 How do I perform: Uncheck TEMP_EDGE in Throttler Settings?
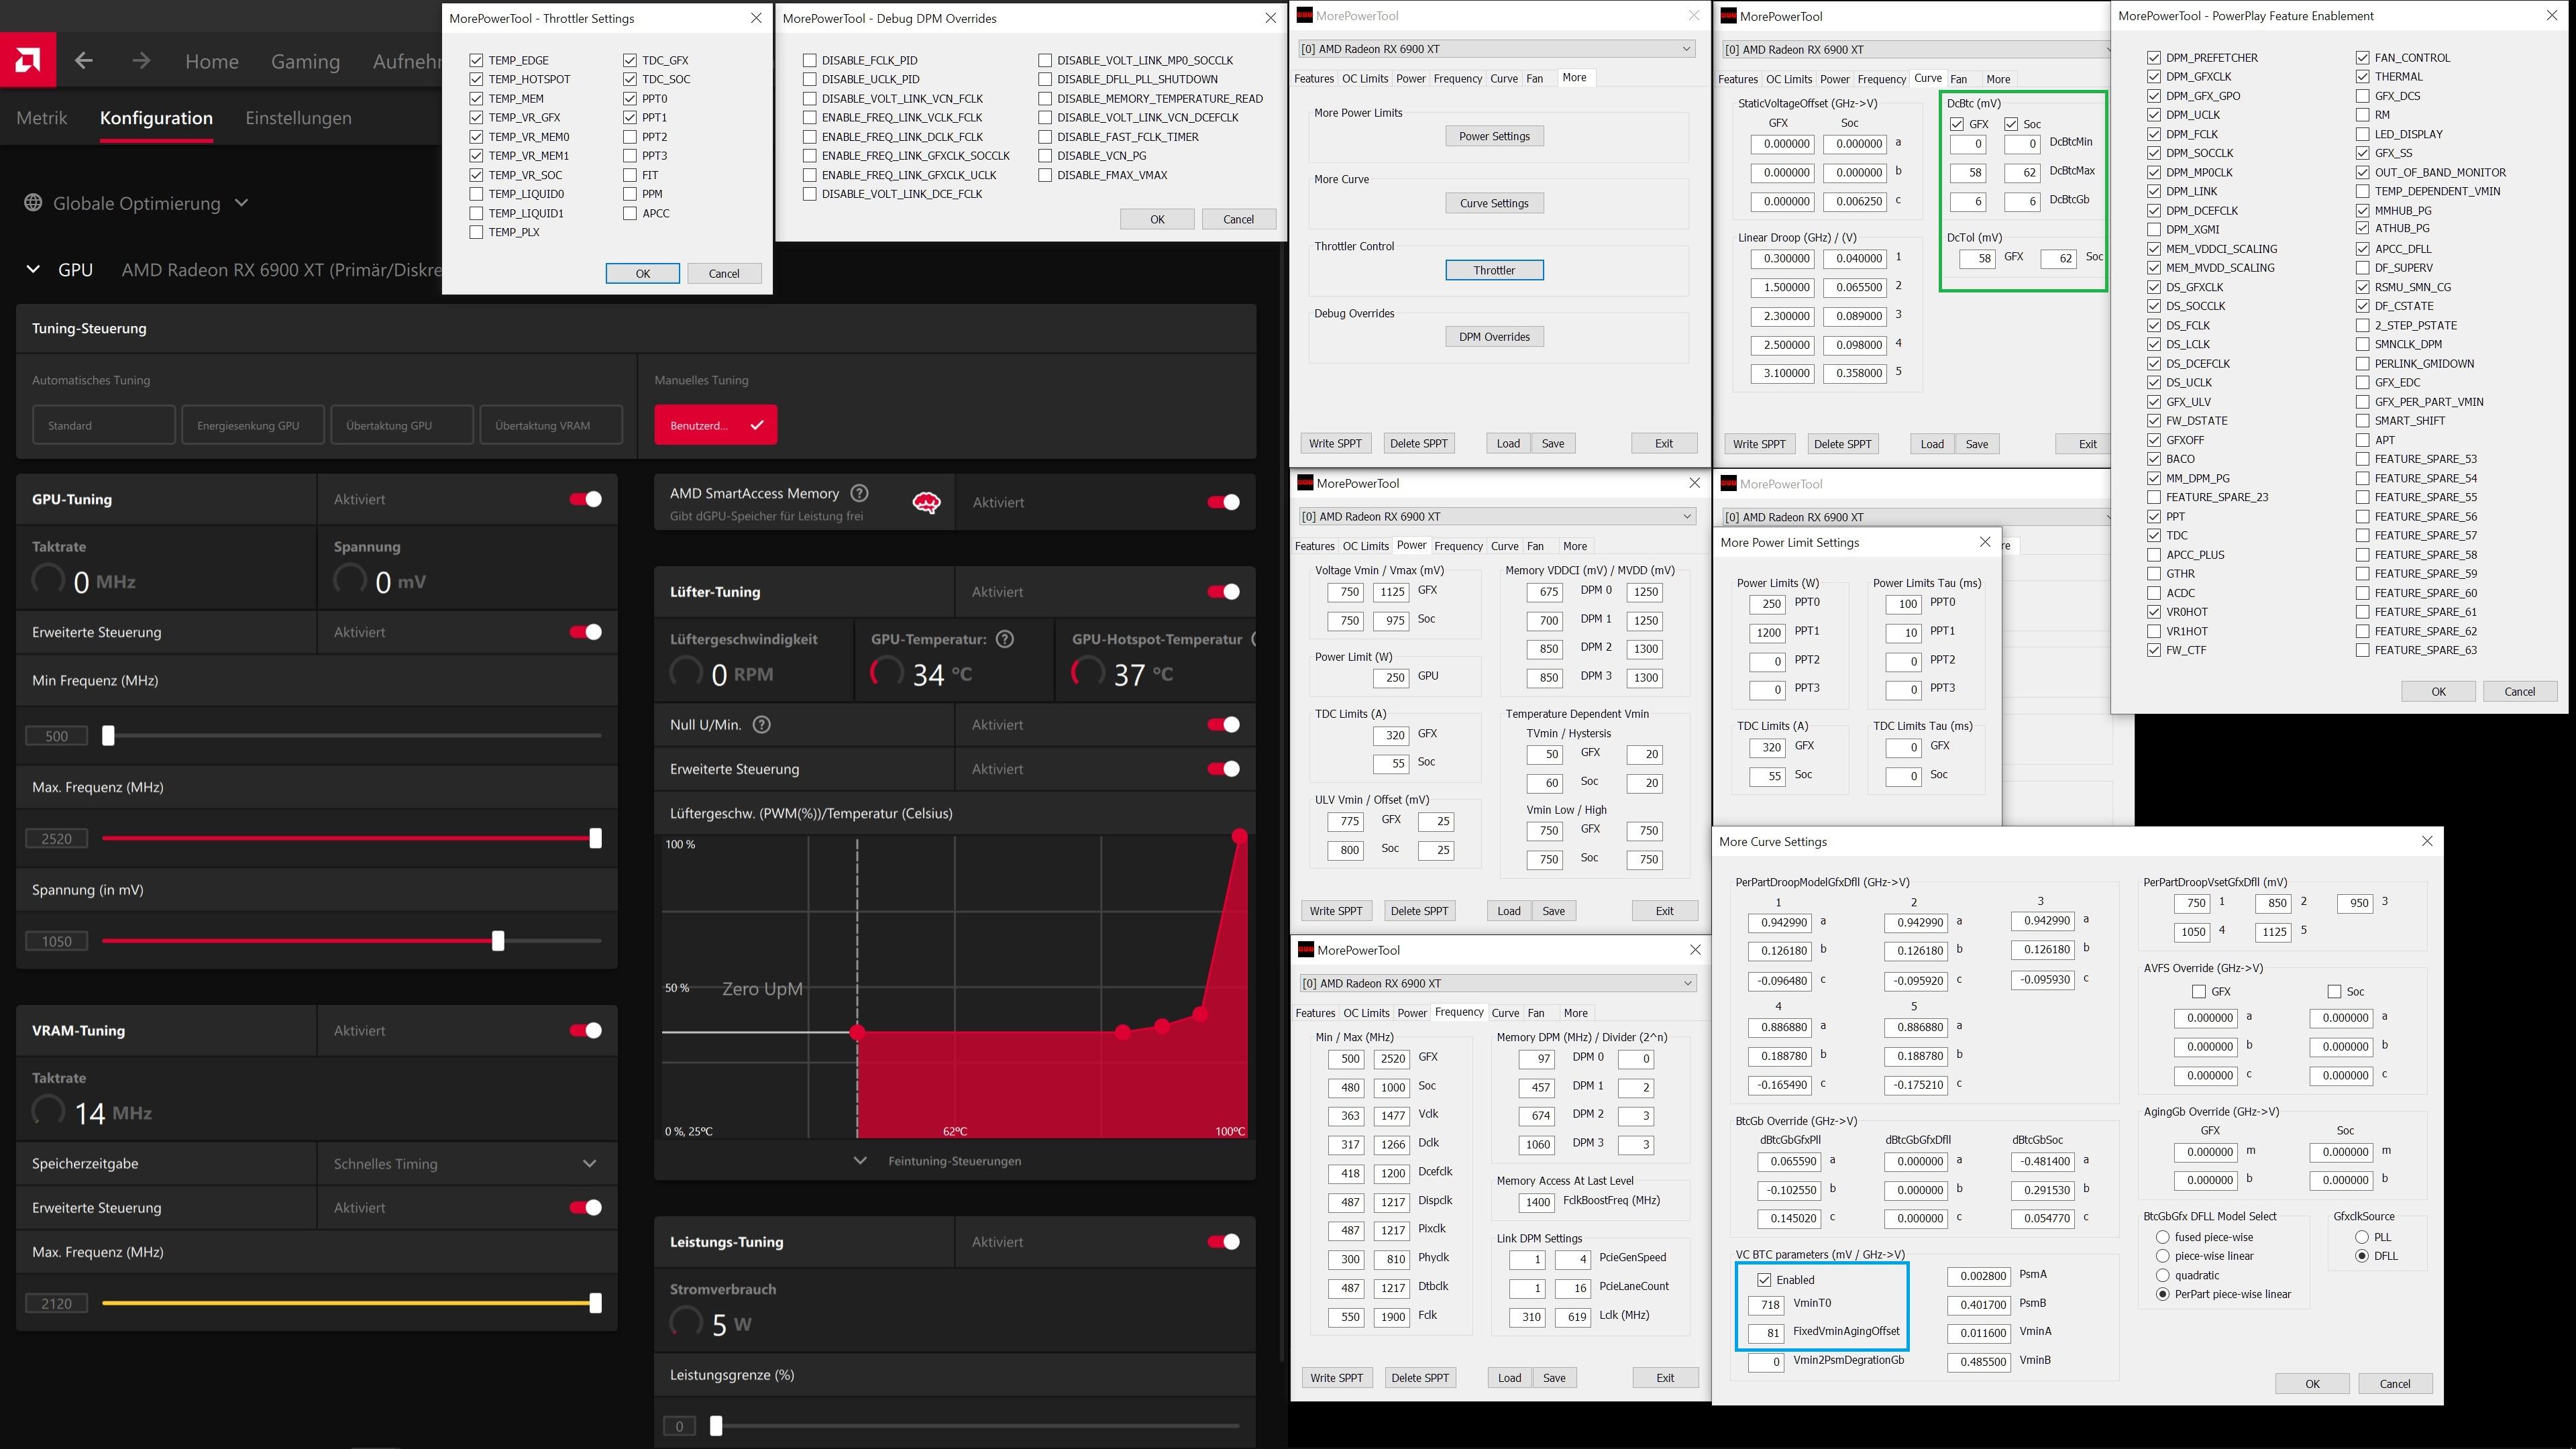tap(476, 60)
